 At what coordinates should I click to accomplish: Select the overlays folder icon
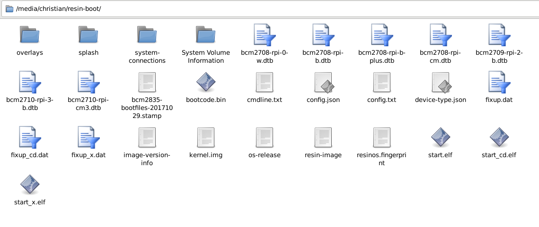(x=29, y=34)
